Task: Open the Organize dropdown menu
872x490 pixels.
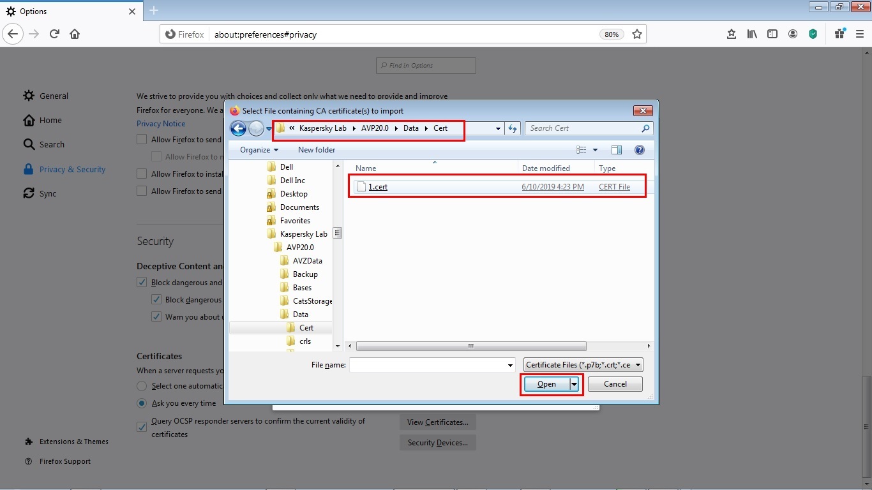Action: coord(259,150)
